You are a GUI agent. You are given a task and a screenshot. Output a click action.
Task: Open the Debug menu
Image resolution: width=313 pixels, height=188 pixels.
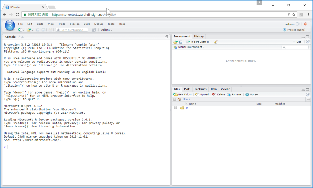coord(99,24)
